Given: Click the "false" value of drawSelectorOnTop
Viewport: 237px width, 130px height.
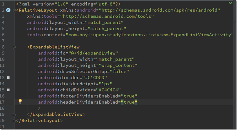Looking at the screenshot, I should [x=122, y=71].
